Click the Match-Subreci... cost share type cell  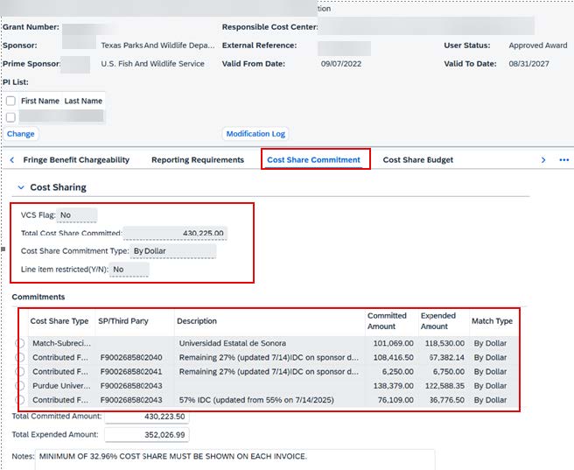[x=61, y=343]
